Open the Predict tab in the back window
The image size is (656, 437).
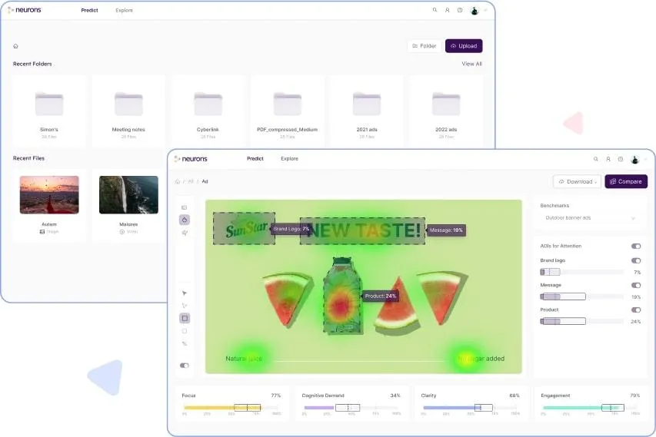(89, 11)
